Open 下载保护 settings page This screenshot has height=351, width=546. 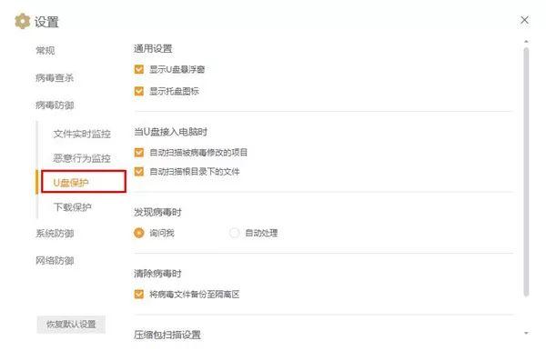tap(73, 207)
